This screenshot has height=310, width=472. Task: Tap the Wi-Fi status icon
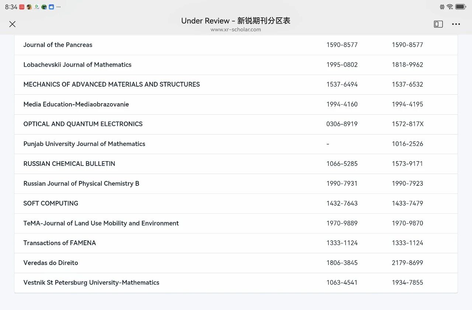(450, 7)
